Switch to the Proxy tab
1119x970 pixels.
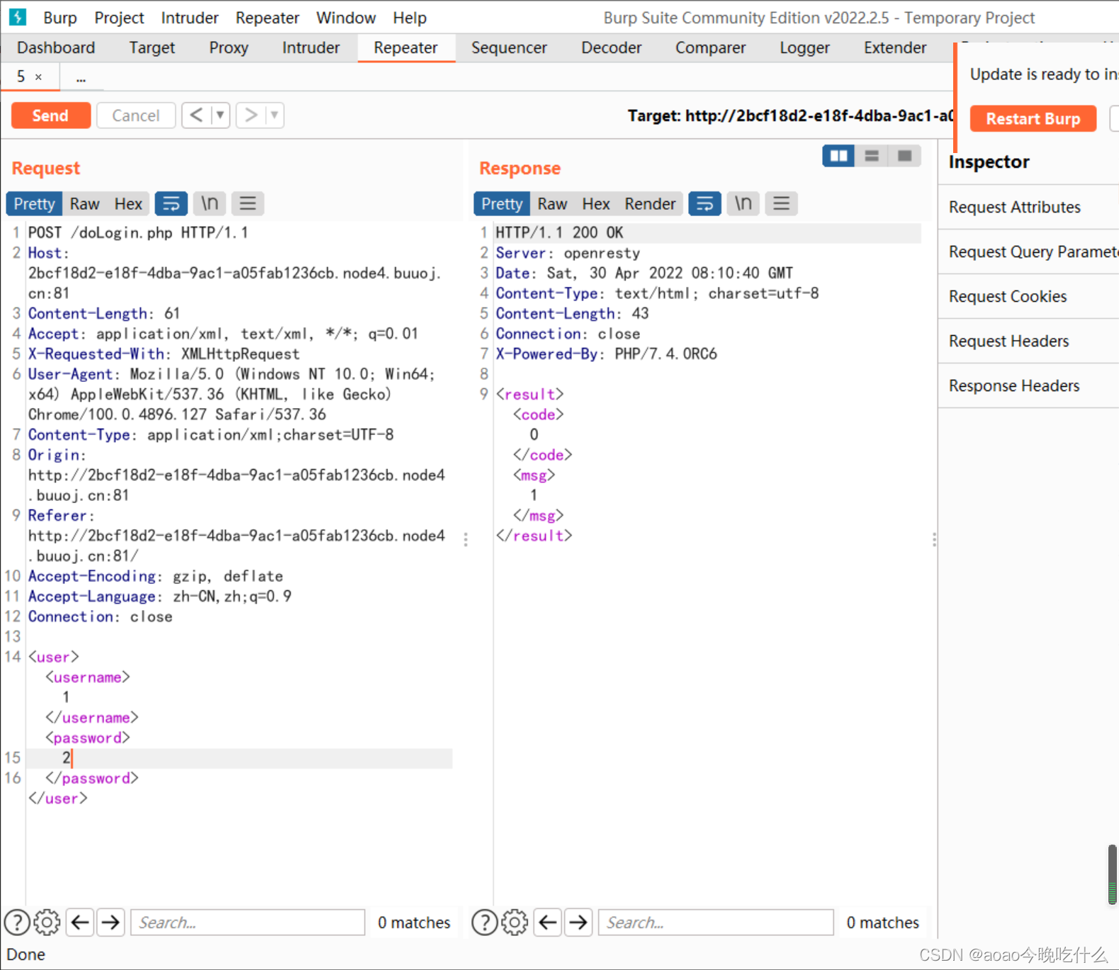[228, 47]
